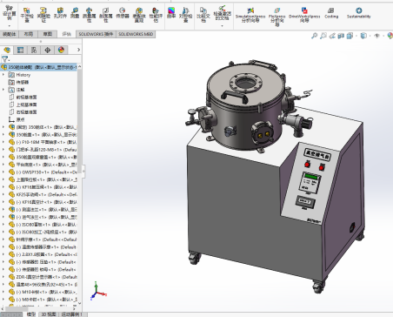Click the 传感器 sensor tool in ribbon
The width and height of the screenshot is (393, 317).
pos(123,13)
